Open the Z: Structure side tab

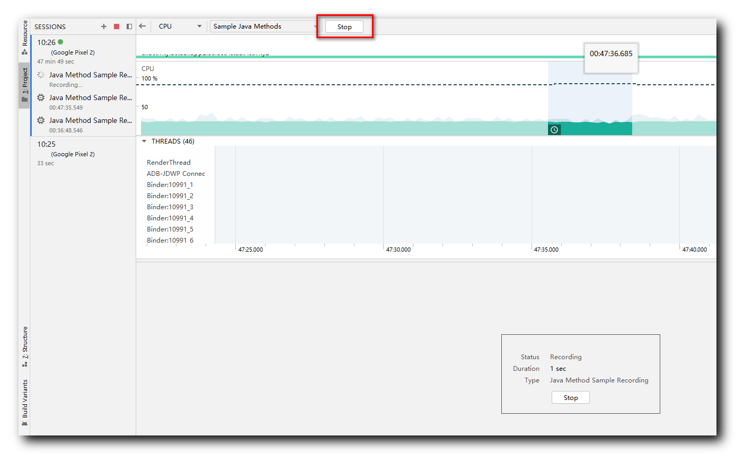point(24,346)
